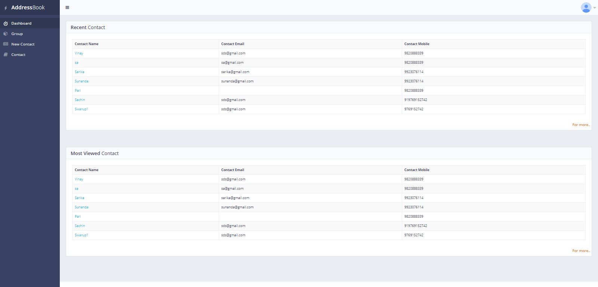Click the Contact book icon in sidebar
598x287 pixels.
point(6,55)
